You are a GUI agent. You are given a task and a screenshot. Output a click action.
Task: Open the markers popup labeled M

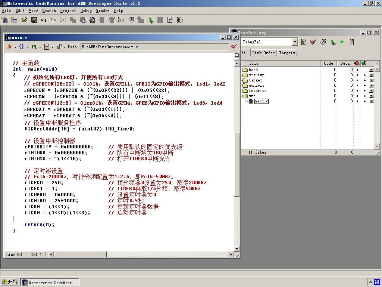(x=36, y=47)
